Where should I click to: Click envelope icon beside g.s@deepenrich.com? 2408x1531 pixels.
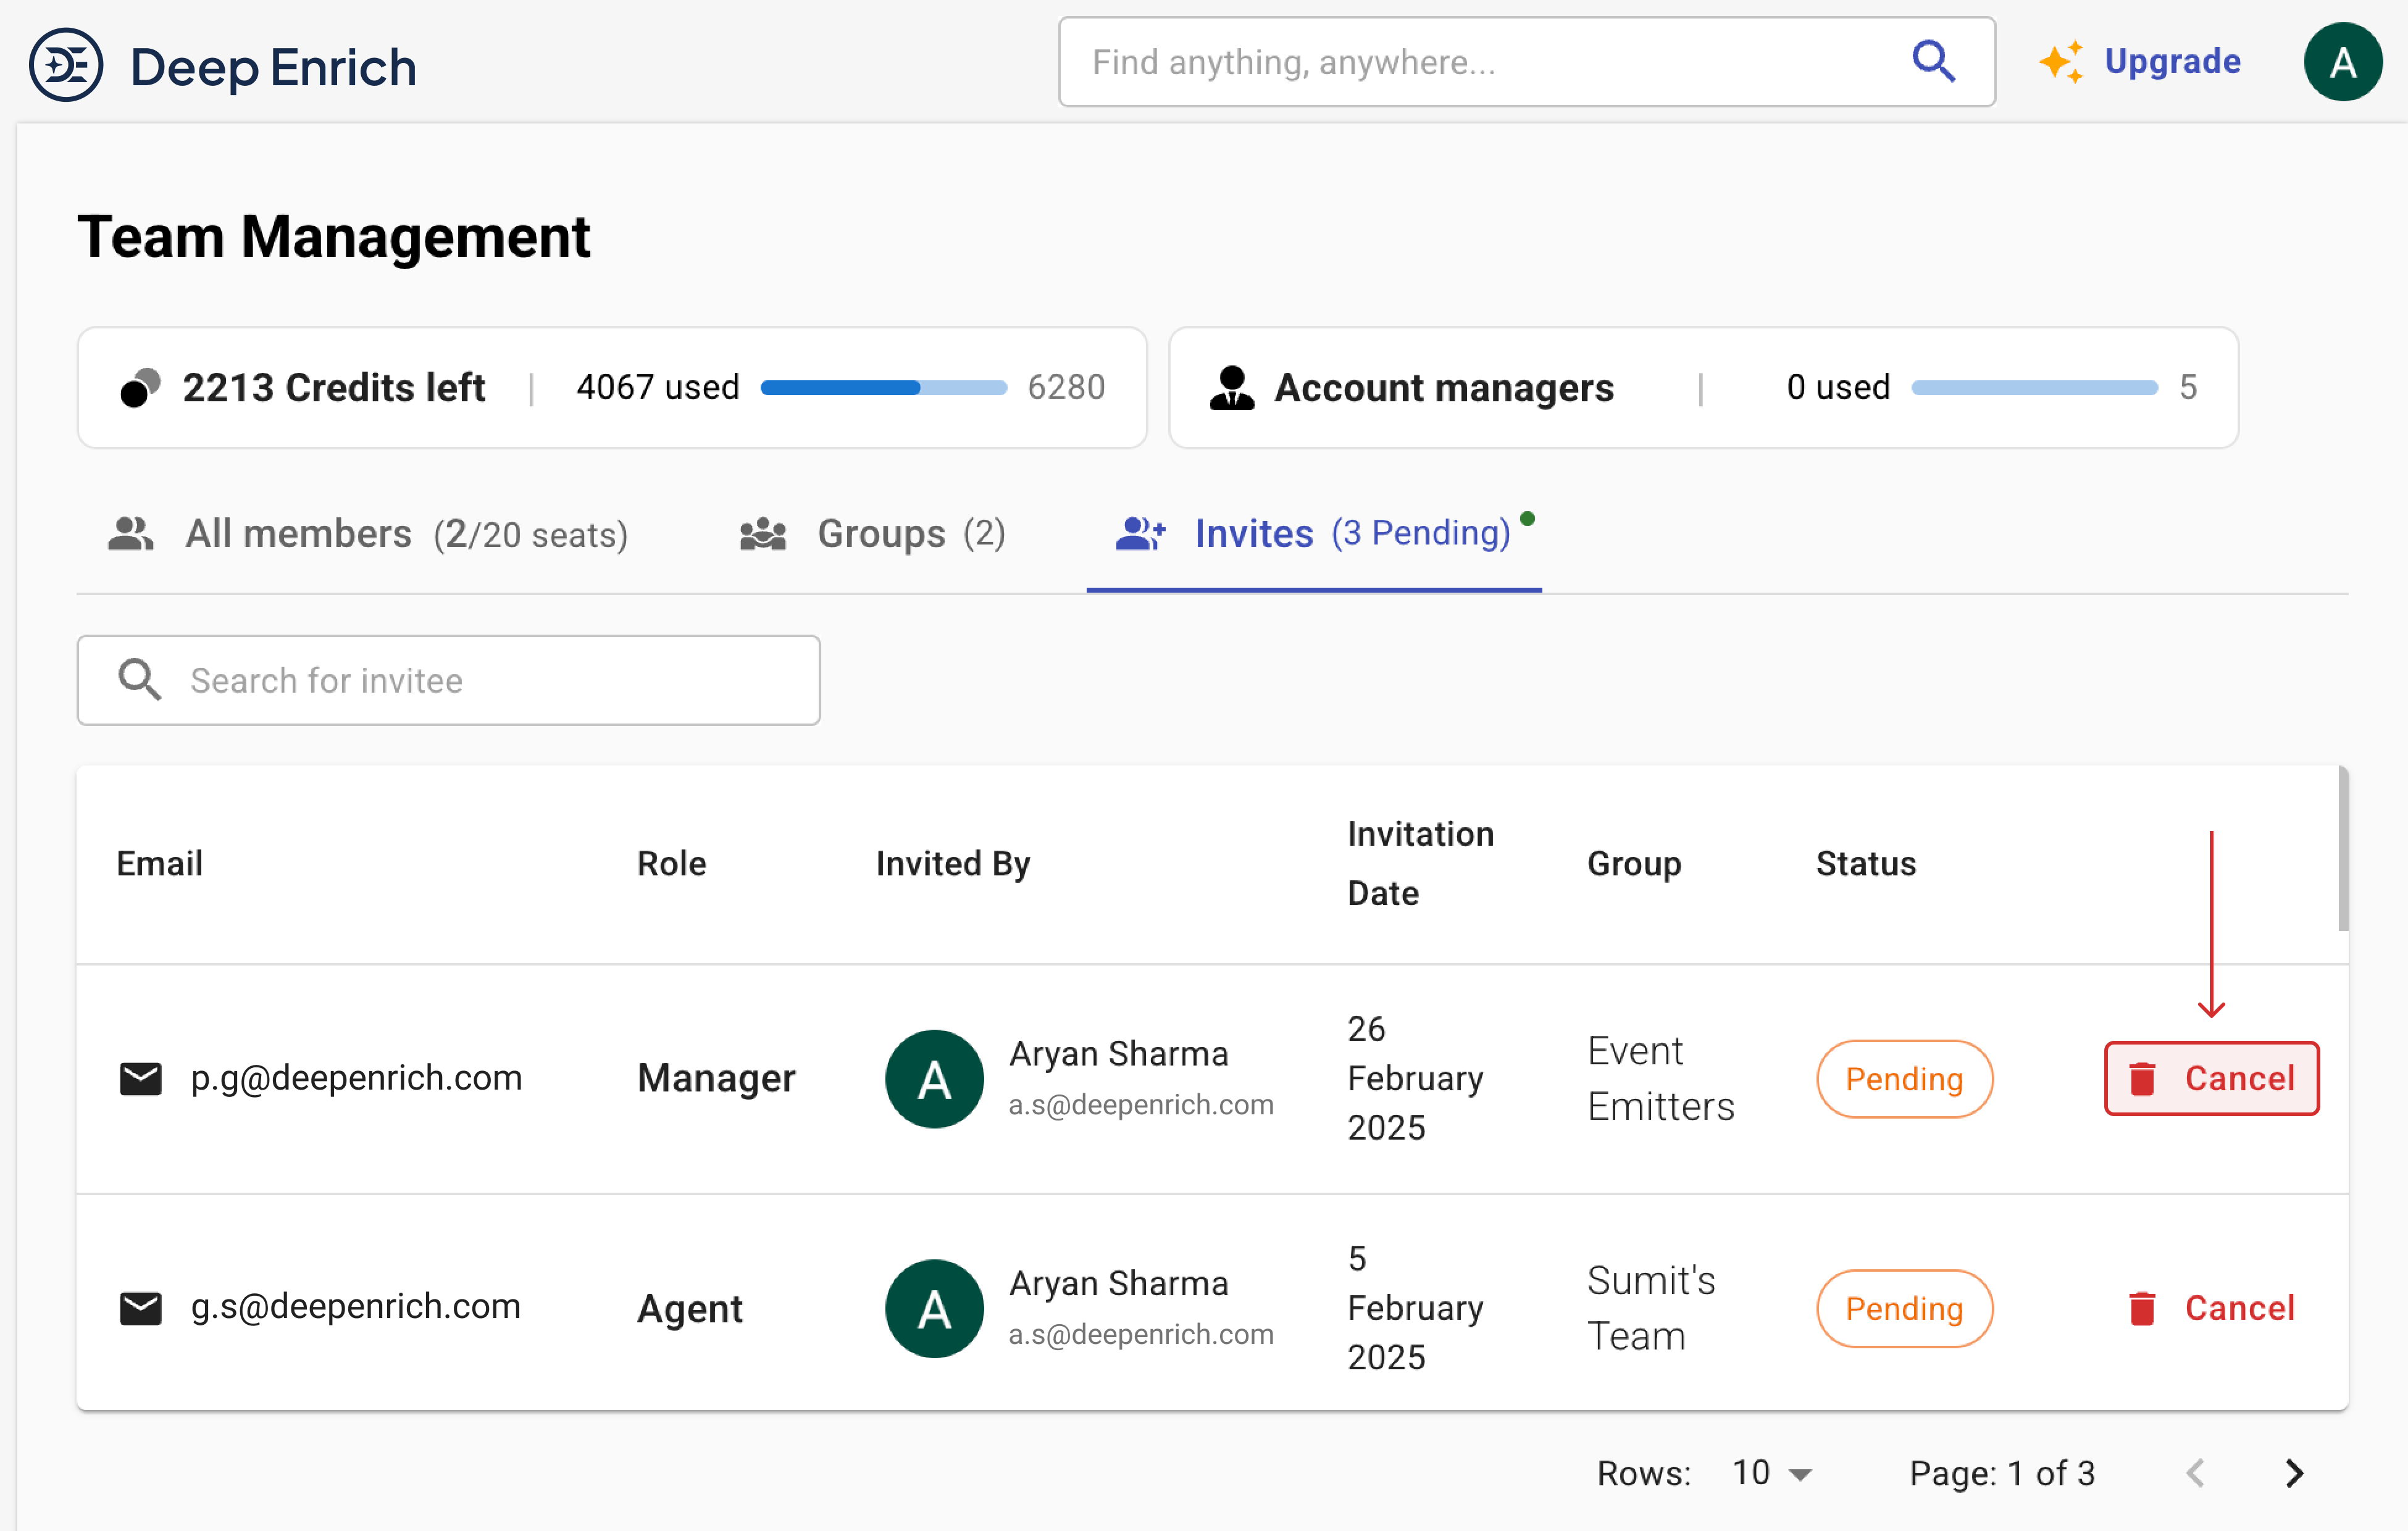point(140,1308)
